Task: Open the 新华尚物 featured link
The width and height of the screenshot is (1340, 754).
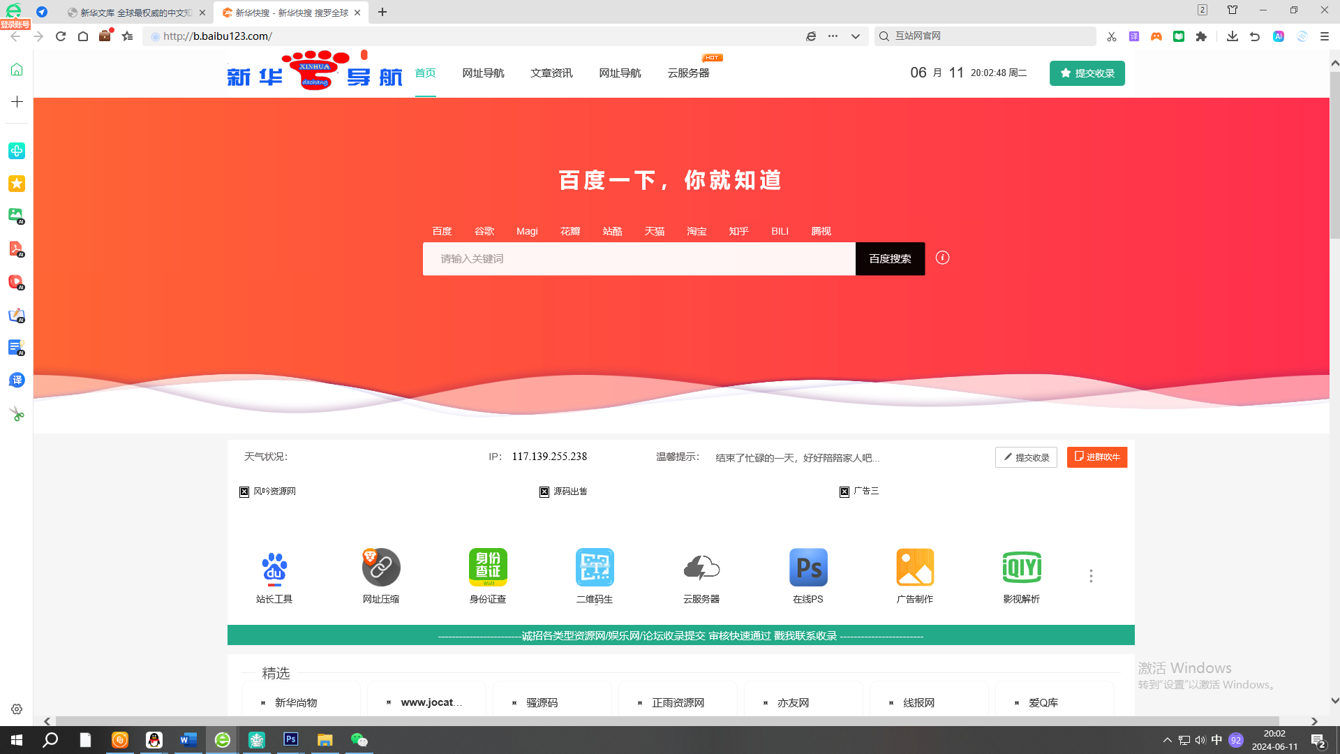Action: [296, 702]
